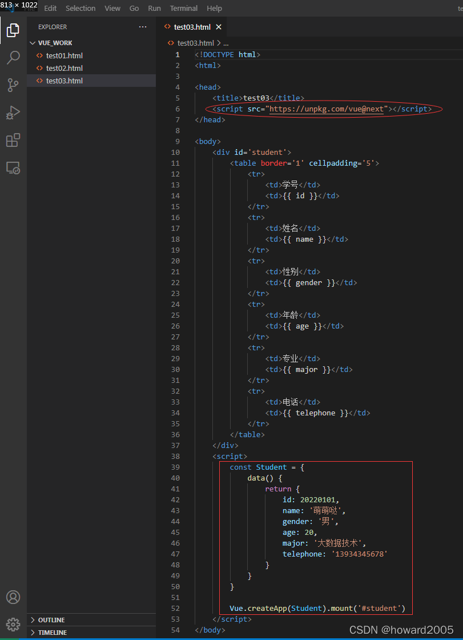The width and height of the screenshot is (463, 640).
Task: Click the major: '大数据技术' property line
Action: coord(324,543)
